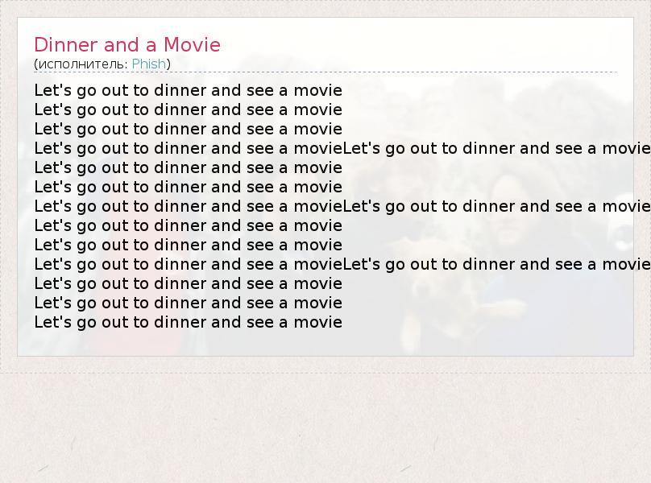
Task: Click the twelfth line of lyrics
Action: click(x=188, y=303)
